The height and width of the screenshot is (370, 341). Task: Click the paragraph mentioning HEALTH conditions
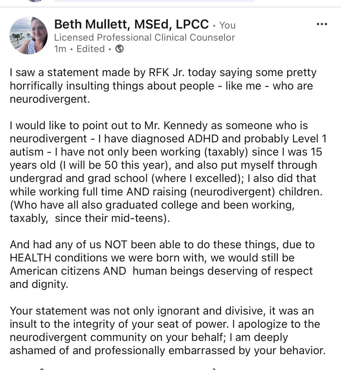click(x=162, y=264)
